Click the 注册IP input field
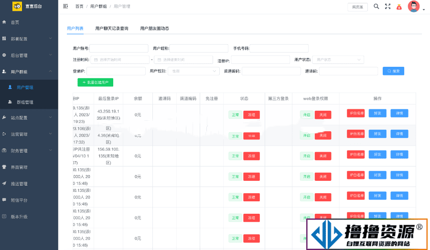This screenshot has width=430, height=250. pyautogui.click(x=260, y=60)
